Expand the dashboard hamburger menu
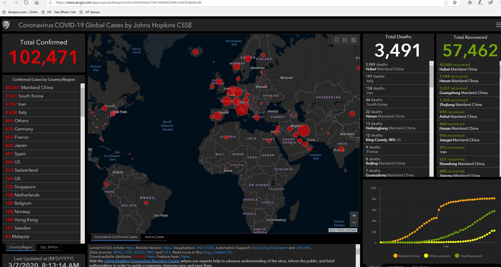 coord(498,25)
